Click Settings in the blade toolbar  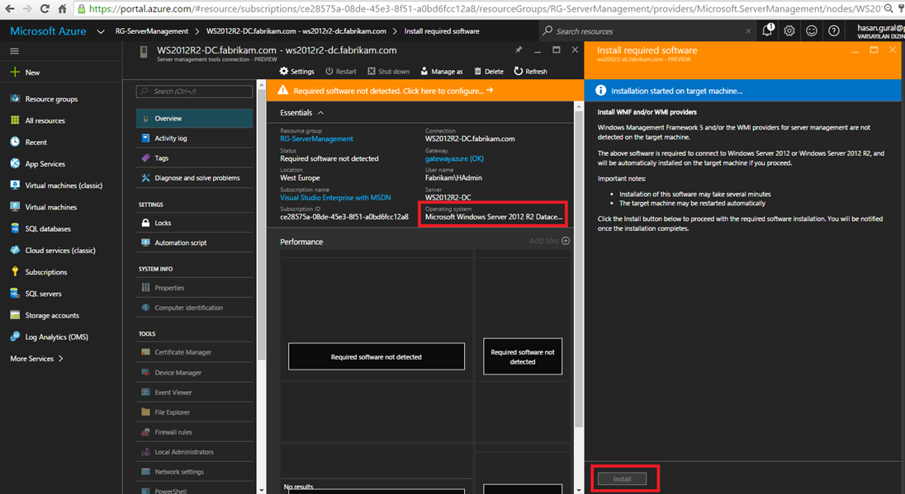coord(296,72)
